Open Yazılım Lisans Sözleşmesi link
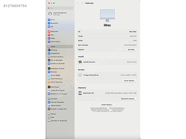Screen dimensions: 186x139 (x=98, y=108)
